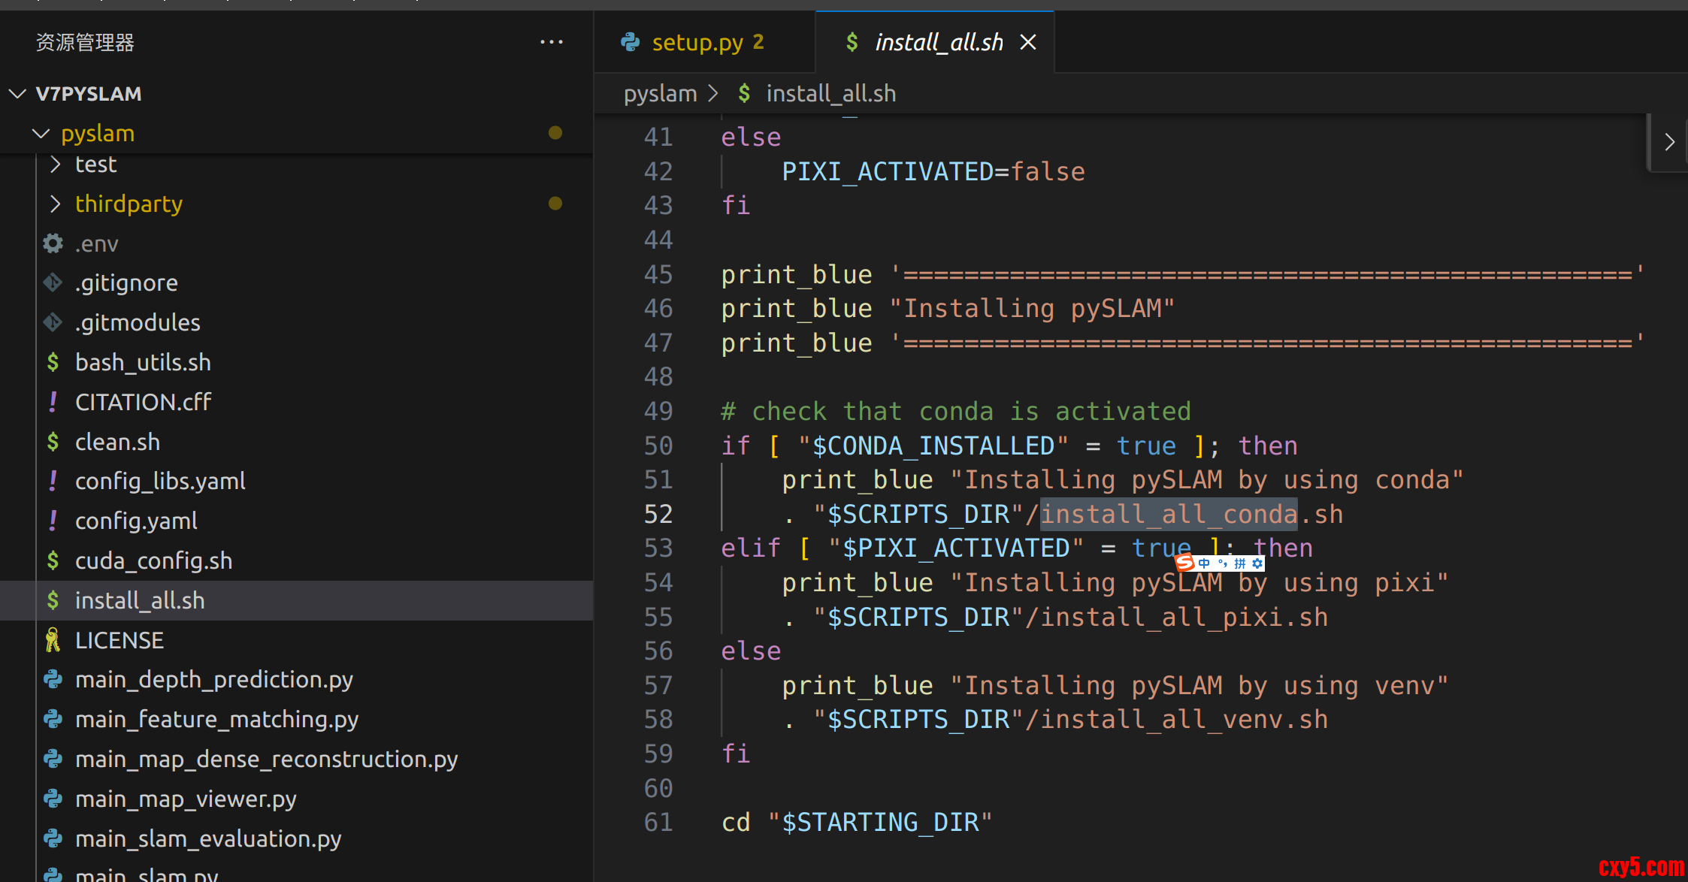This screenshot has height=882, width=1688.
Task: Open bash_utils.sh shell script
Action: pos(143,363)
